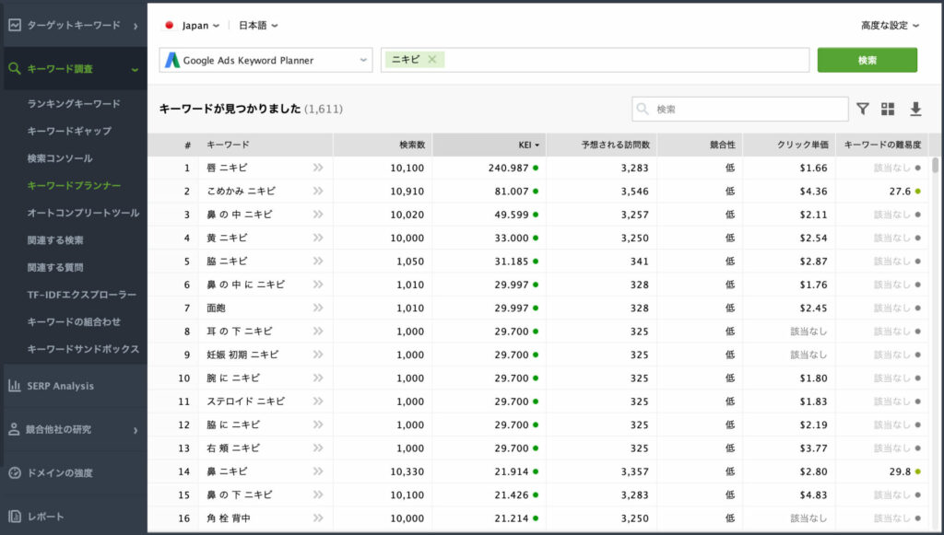Click the ドメインの強度 gauge icon
944x535 pixels.
pyautogui.click(x=15, y=473)
